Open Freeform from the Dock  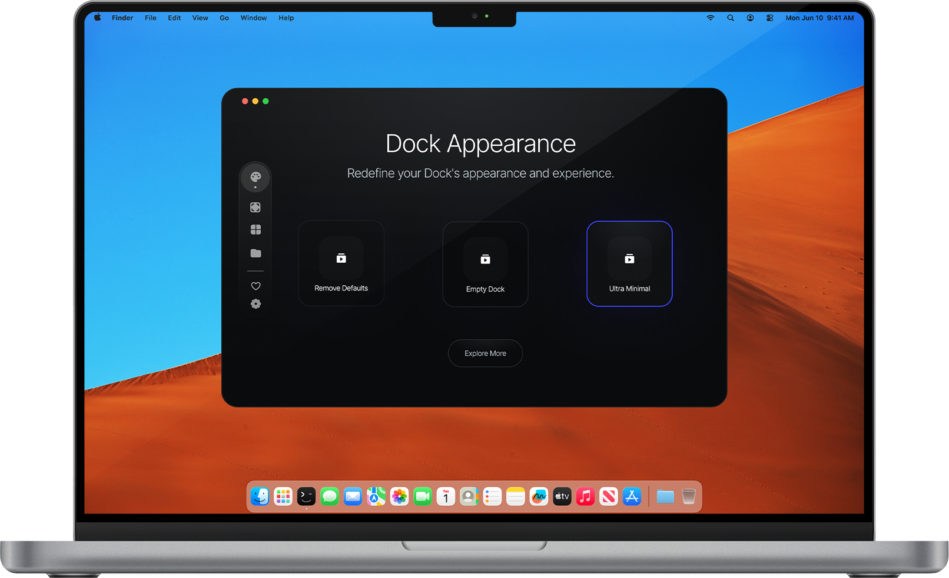(x=539, y=497)
